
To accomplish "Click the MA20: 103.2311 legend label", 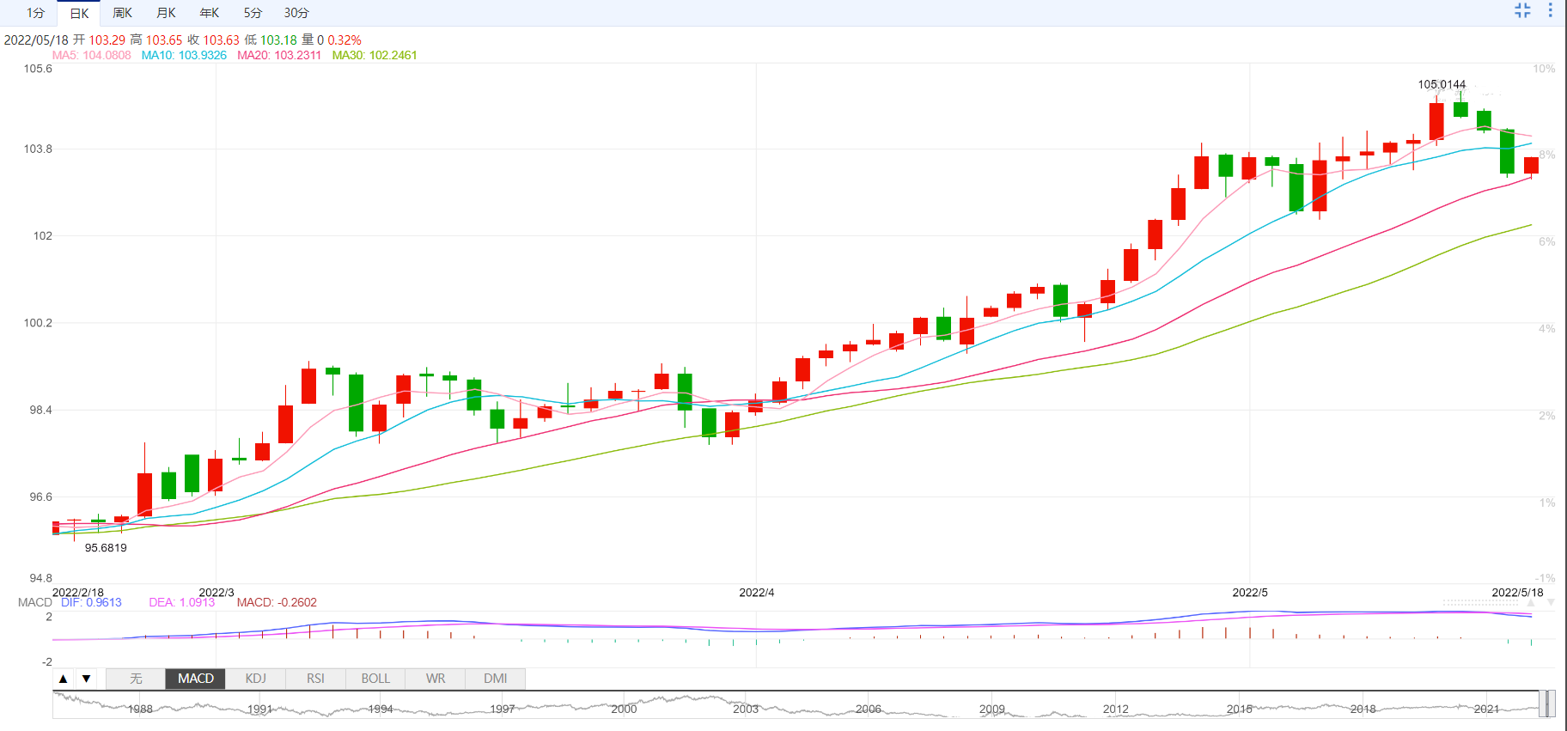I will pyautogui.click(x=279, y=55).
